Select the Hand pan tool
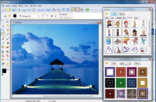The image size is (156, 102). (x=8, y=30)
